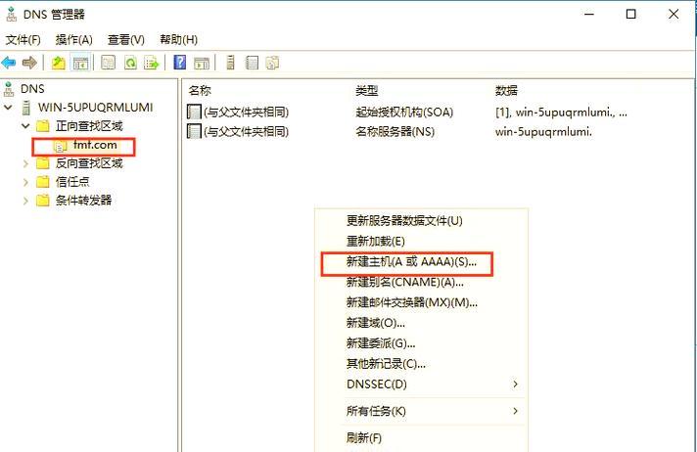Expand 信任点 node

click(25, 182)
